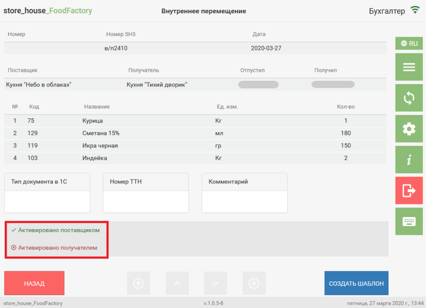
Task: Click the Номер ТТН input field
Action: point(146,202)
